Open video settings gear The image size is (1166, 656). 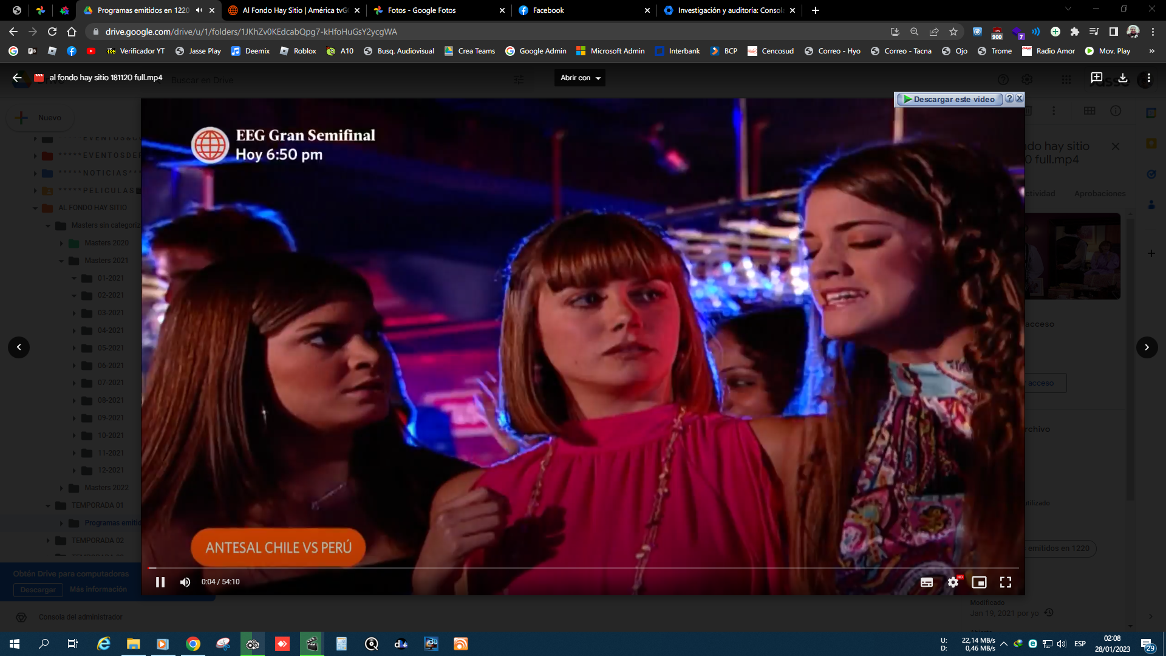(953, 582)
